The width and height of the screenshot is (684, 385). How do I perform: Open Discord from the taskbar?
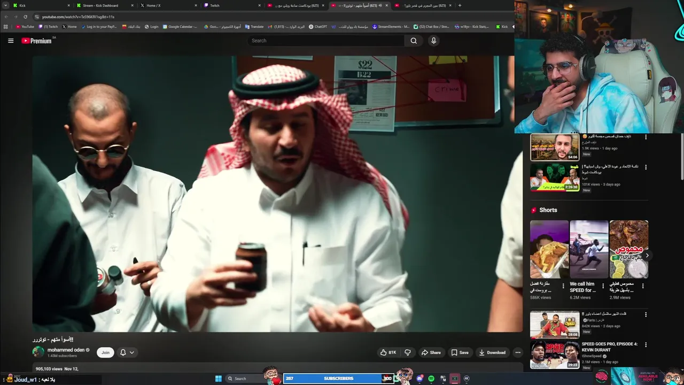point(420,379)
